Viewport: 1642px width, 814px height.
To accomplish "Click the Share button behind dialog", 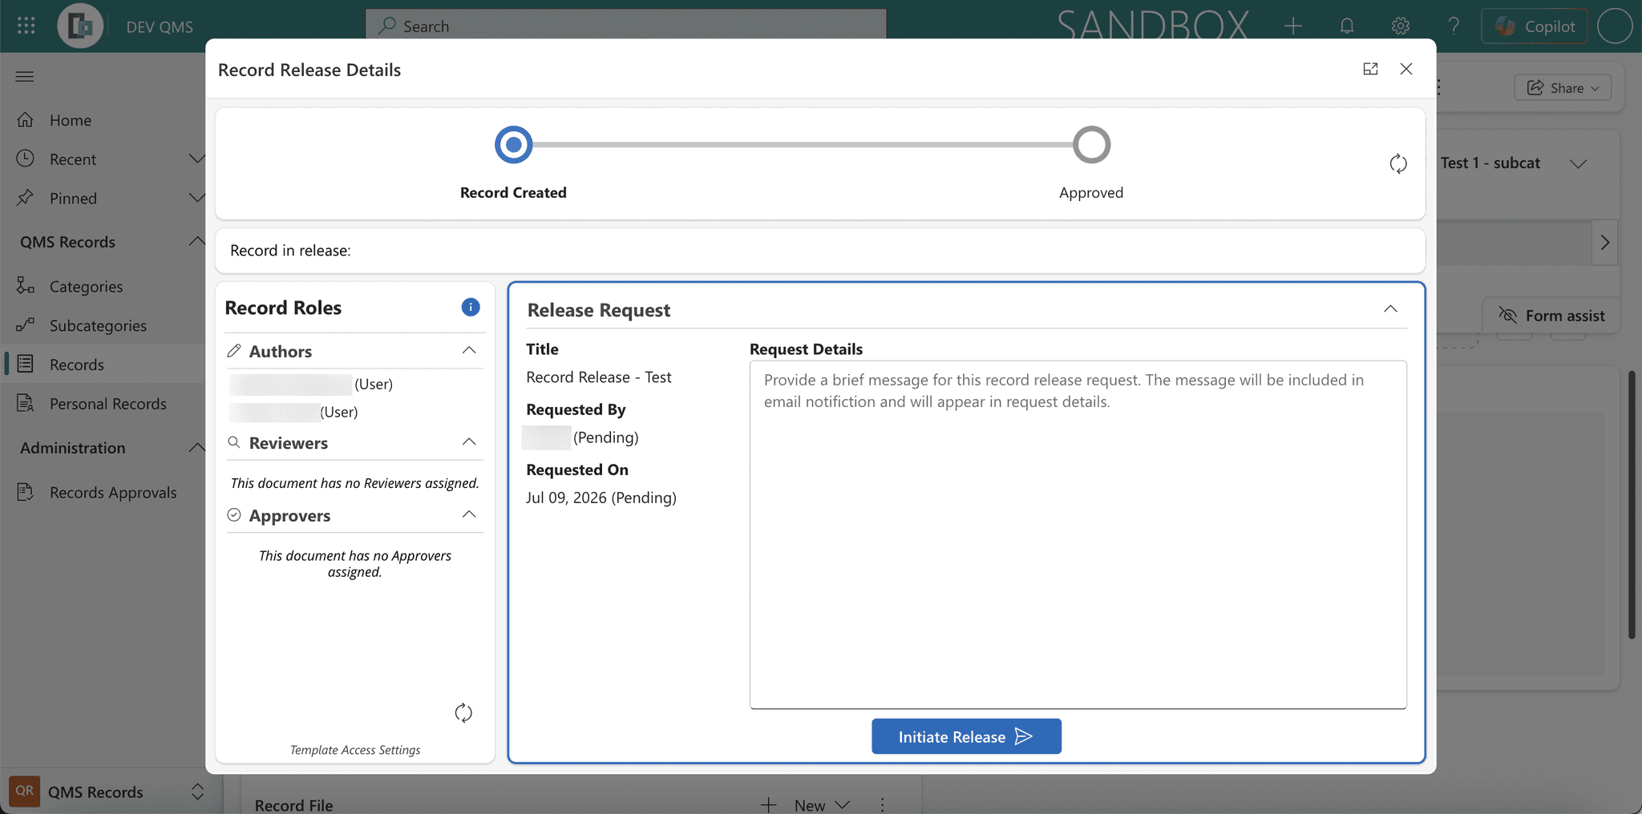I will click(x=1563, y=87).
